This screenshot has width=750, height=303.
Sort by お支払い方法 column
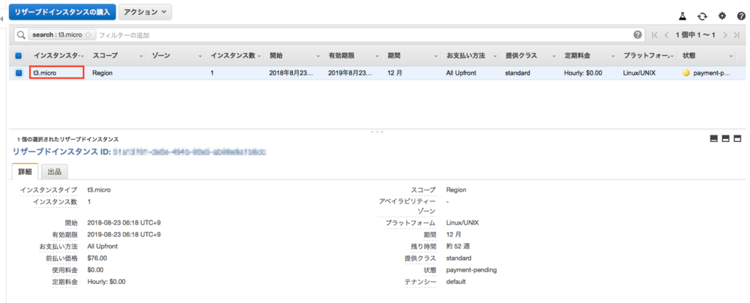471,56
